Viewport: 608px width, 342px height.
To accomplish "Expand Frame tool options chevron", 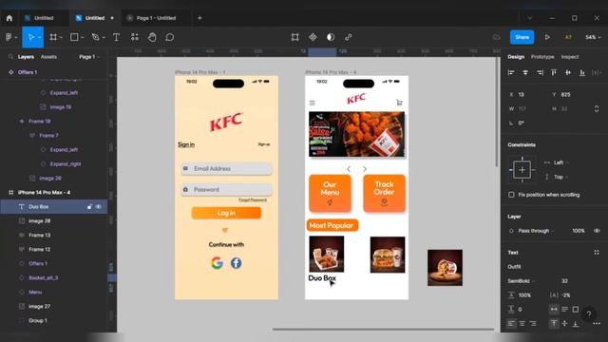I will [61, 37].
